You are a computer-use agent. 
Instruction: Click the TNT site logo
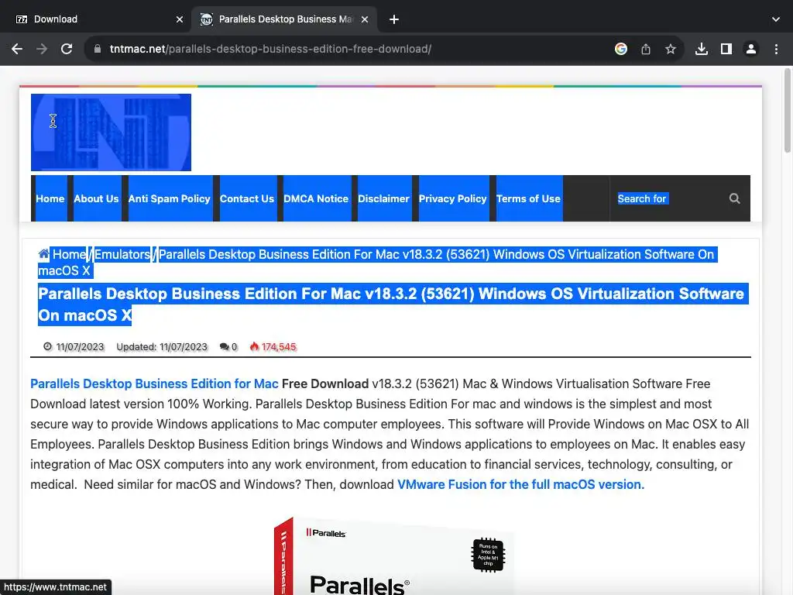coord(111,132)
